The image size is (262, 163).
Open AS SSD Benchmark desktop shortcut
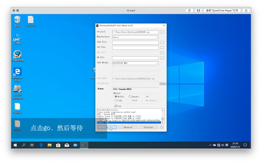pyautogui.click(x=17, y=90)
